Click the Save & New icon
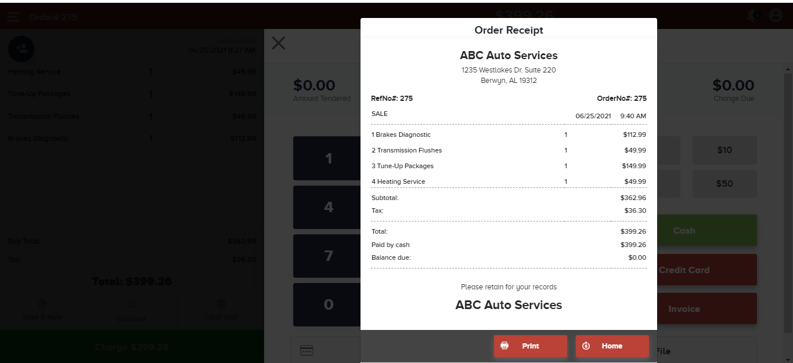 tap(42, 304)
